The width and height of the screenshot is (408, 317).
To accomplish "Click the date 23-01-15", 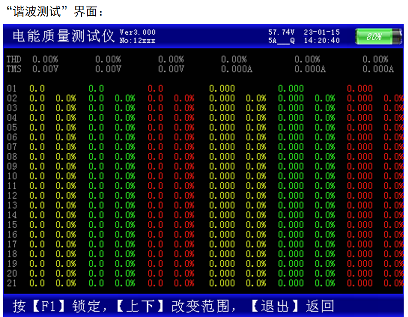I will coord(322,32).
